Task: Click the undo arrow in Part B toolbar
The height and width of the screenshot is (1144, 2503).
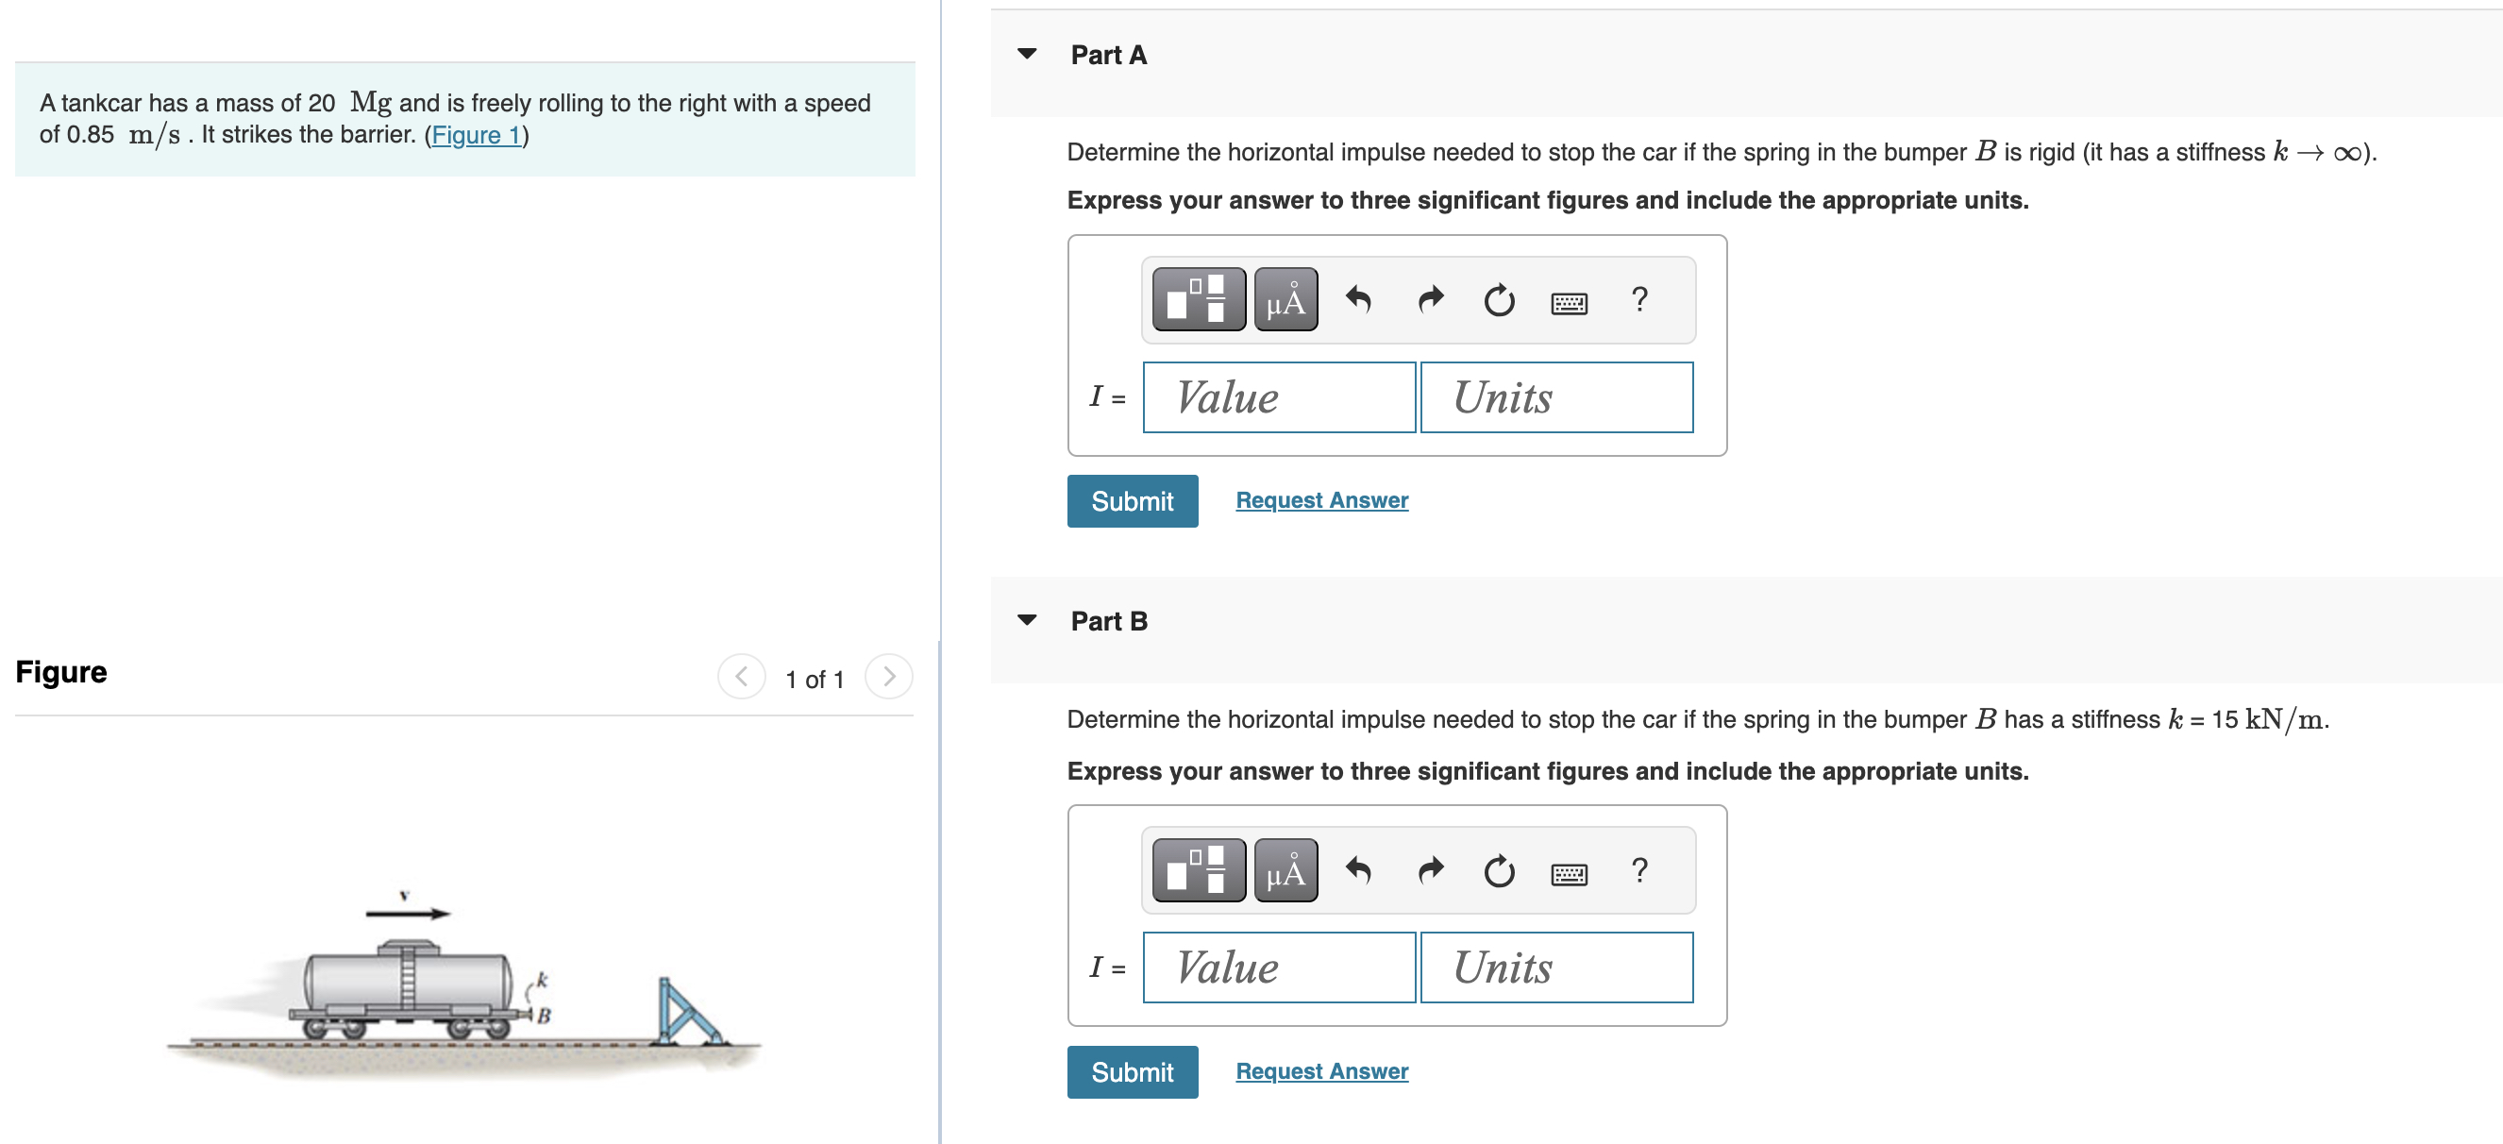Action: tap(1358, 870)
